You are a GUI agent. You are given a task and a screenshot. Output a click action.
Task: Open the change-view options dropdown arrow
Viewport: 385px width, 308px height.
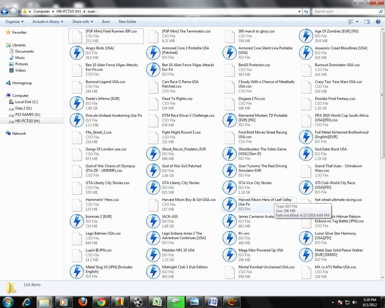point(357,22)
